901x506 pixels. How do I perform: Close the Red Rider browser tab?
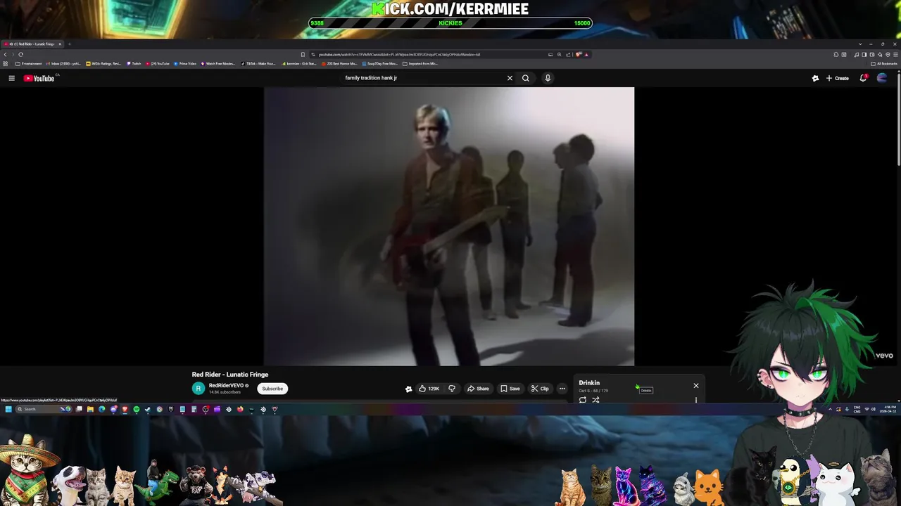(x=60, y=44)
